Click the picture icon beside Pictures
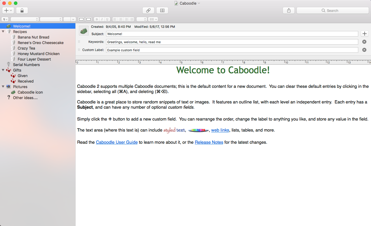Viewport: 371px width, 226px height. click(9, 87)
